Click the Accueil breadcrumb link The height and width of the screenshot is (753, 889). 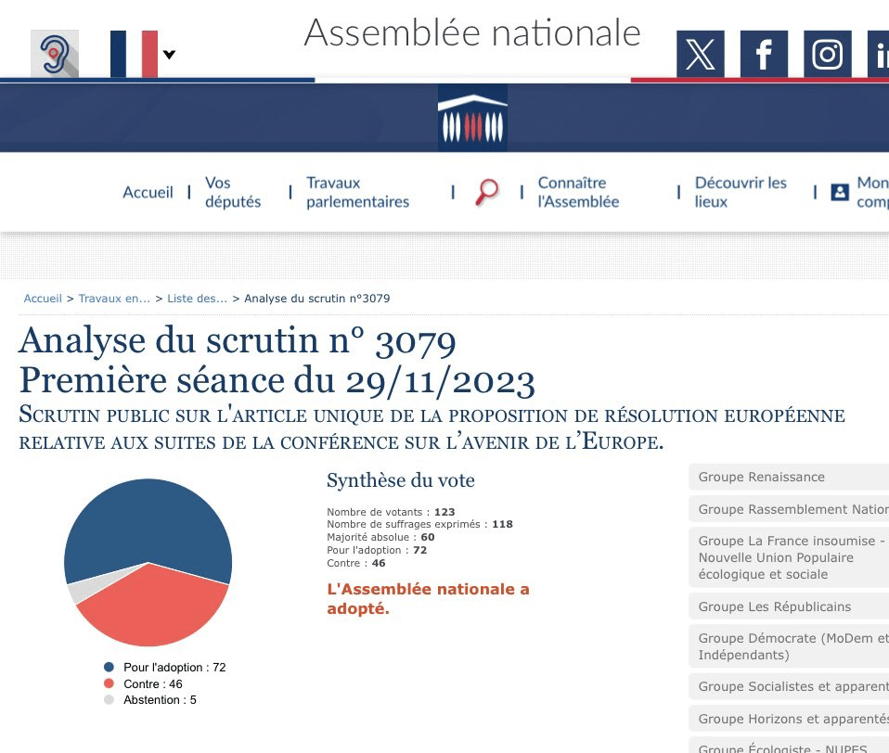coord(43,299)
